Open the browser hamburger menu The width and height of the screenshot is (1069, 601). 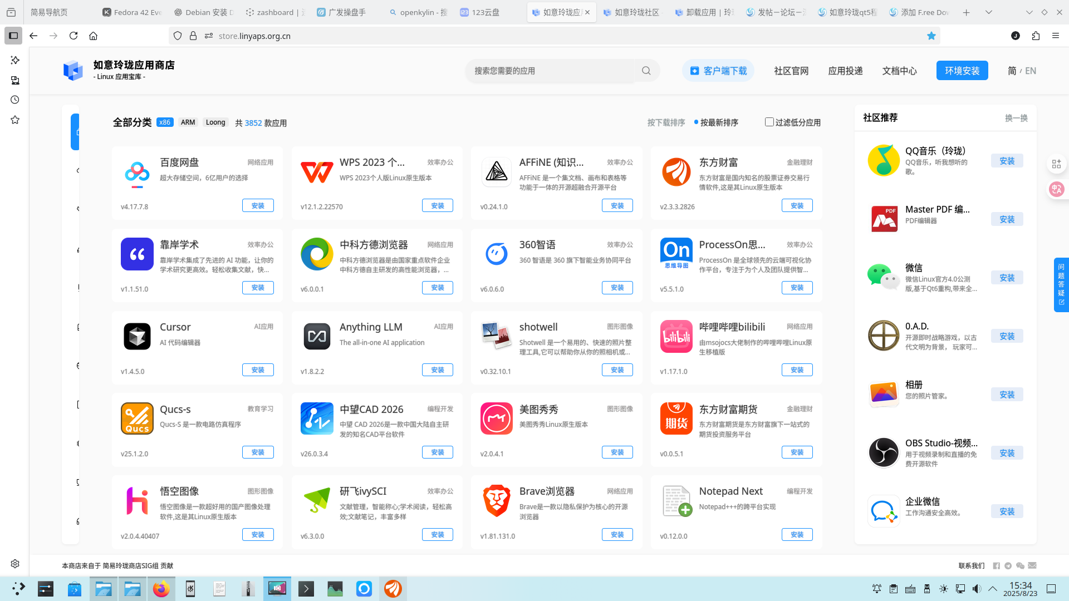1056,36
